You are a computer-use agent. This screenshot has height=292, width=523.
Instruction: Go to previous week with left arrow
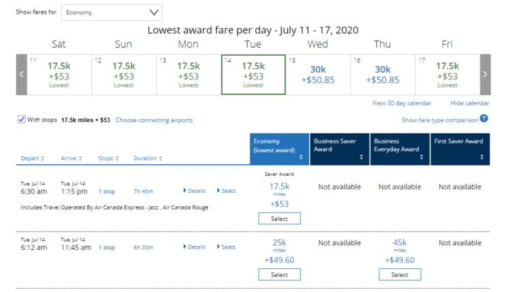point(21,75)
